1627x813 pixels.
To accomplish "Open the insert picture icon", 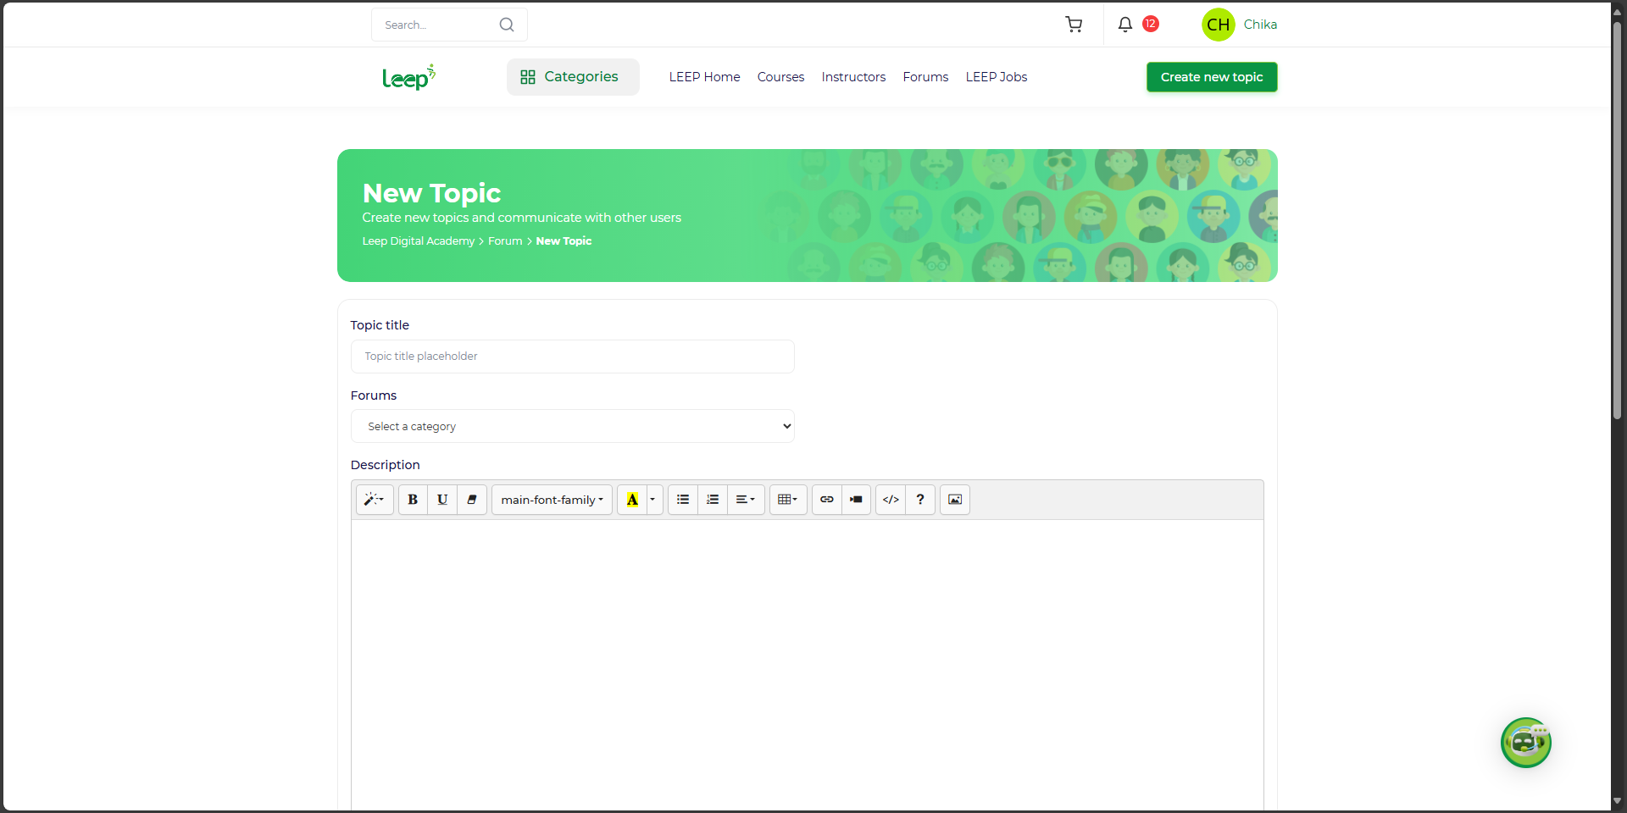I will point(955,500).
